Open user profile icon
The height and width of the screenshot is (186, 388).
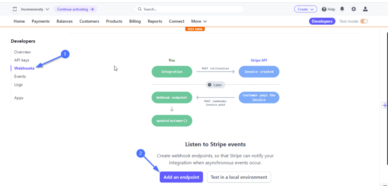click(x=365, y=9)
